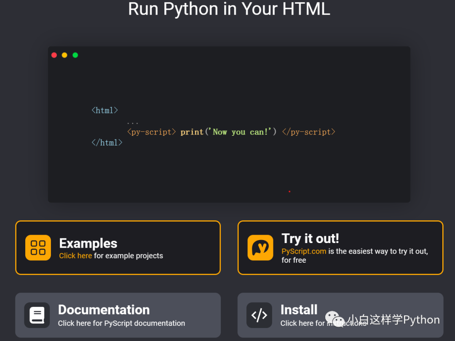Open the PyScript.com link

coord(304,251)
